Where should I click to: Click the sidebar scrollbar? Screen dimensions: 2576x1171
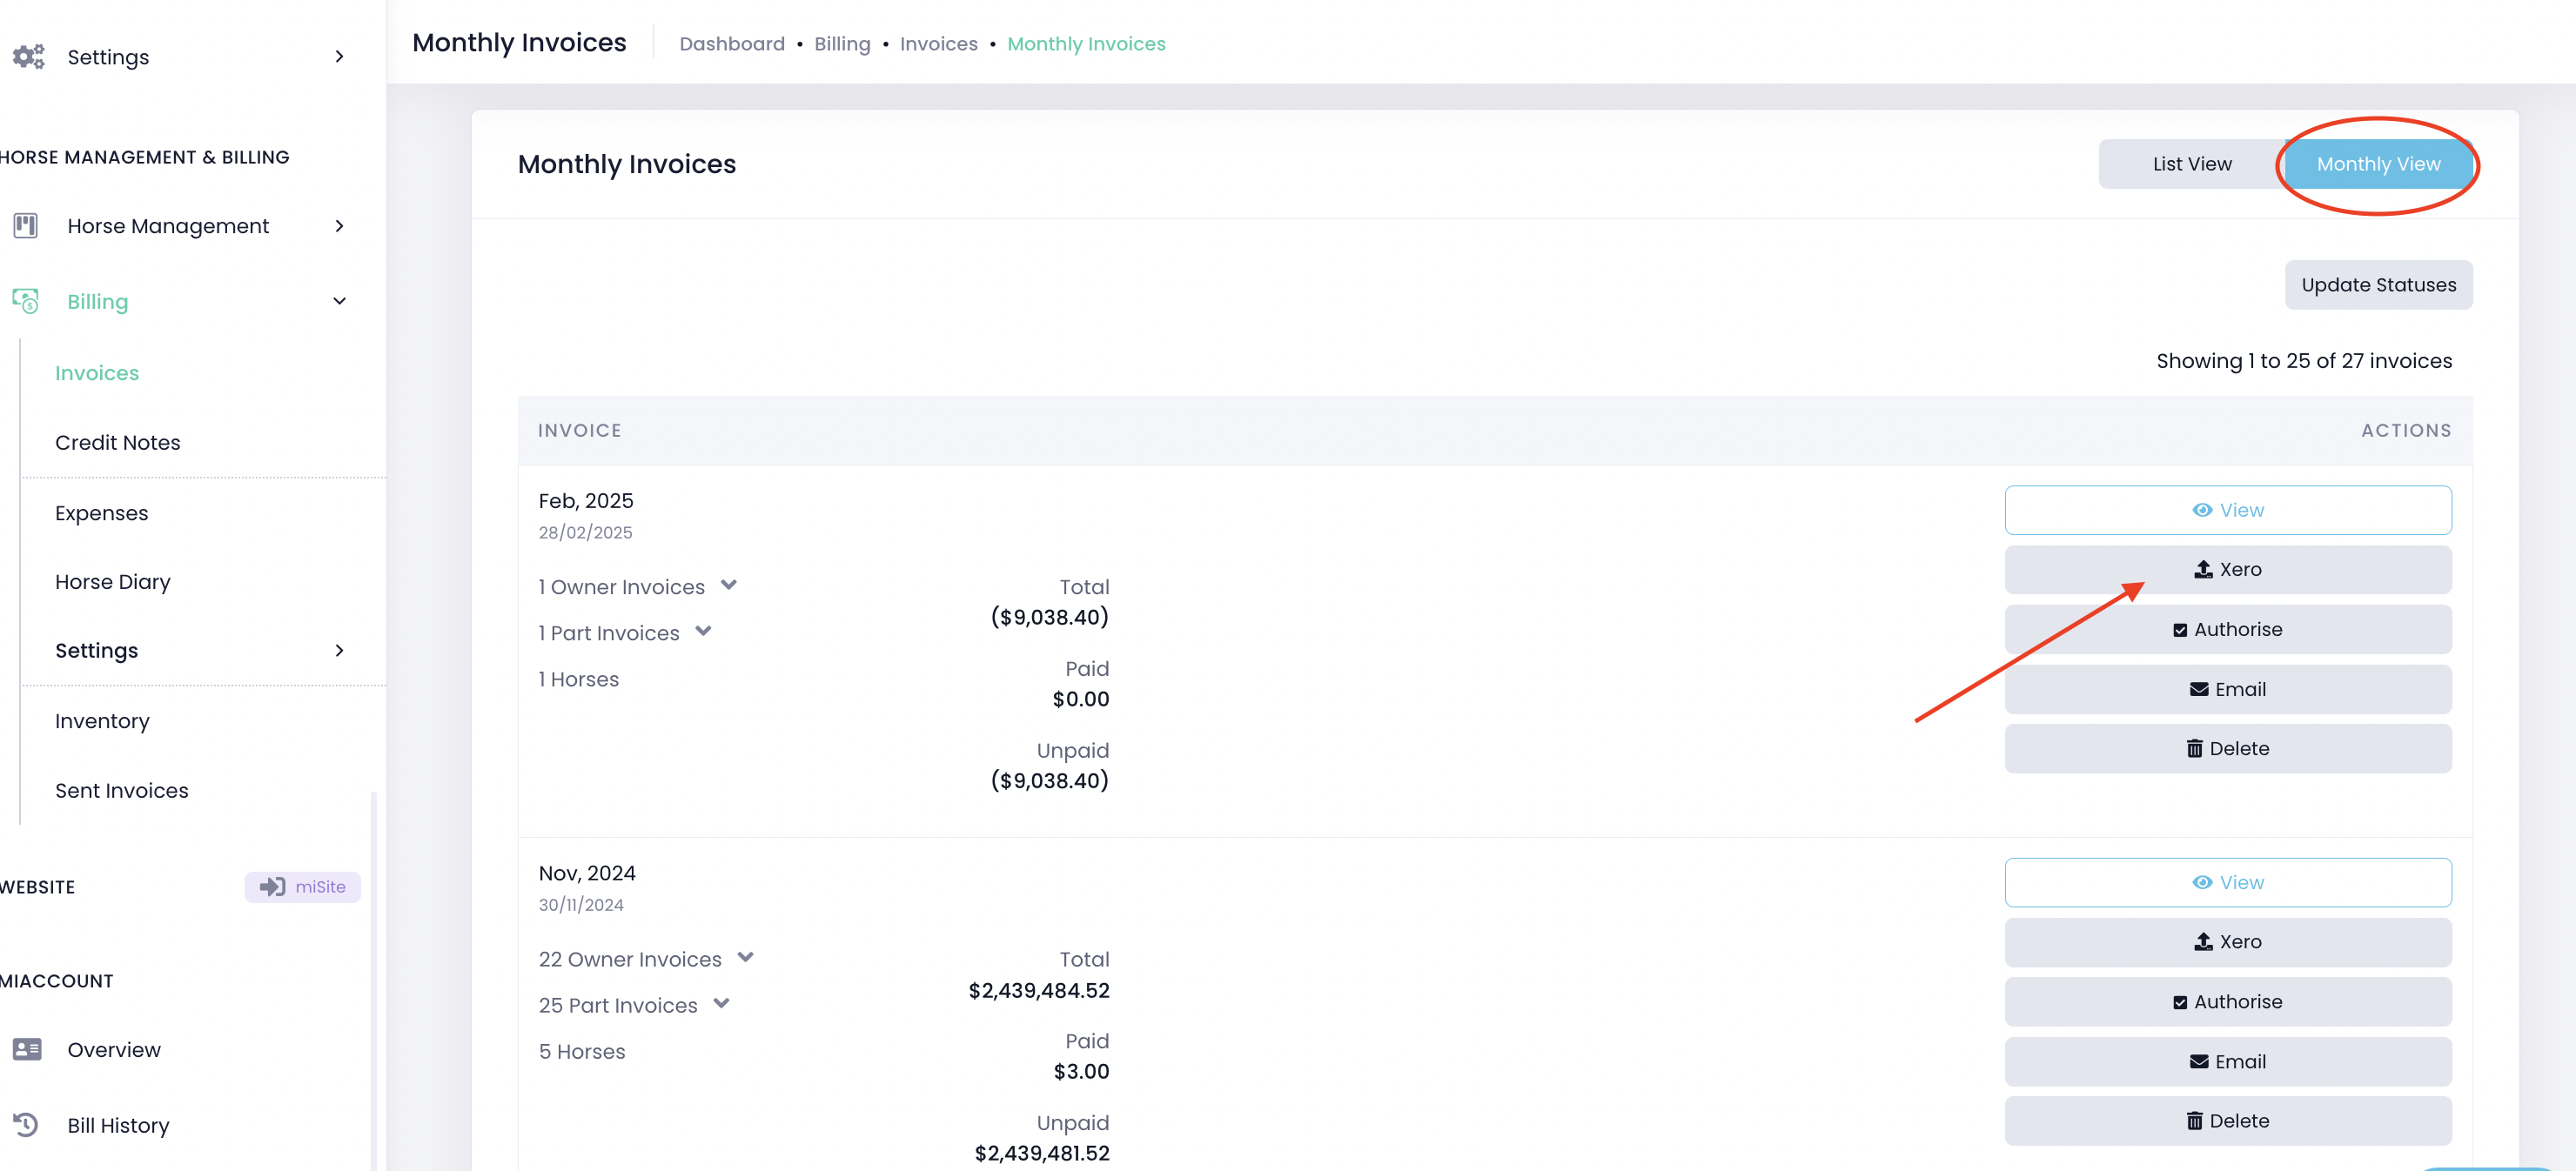point(374,980)
